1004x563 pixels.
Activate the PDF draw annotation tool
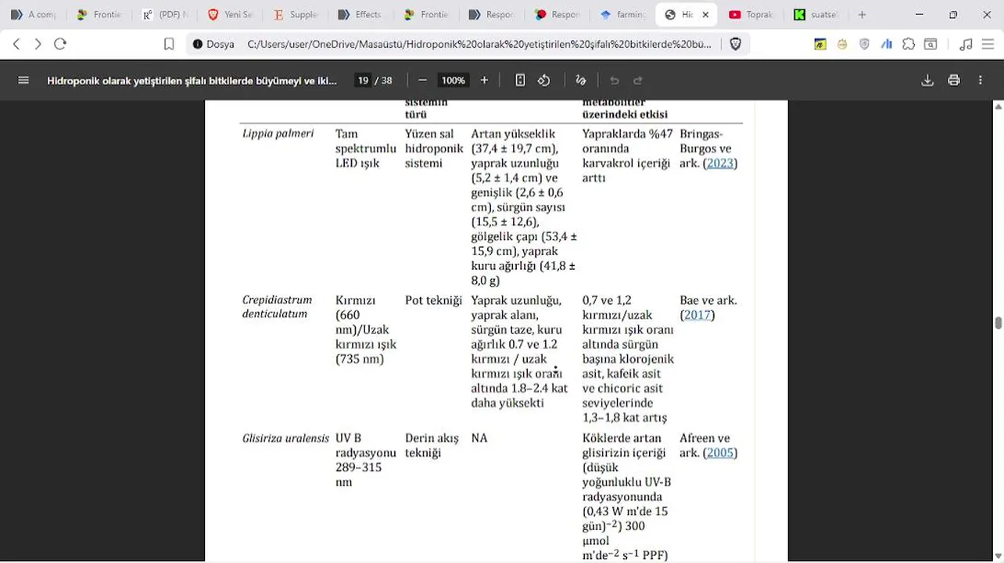[x=581, y=80]
